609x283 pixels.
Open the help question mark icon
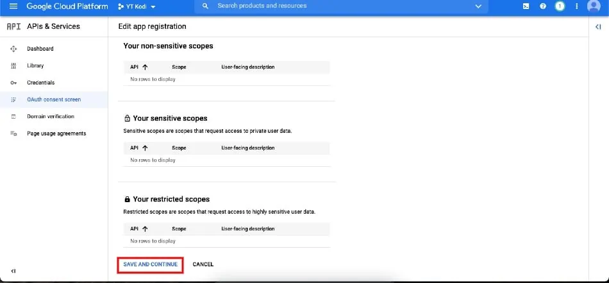click(x=542, y=6)
